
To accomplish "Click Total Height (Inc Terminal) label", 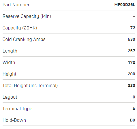I will tap(30, 86).
